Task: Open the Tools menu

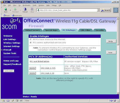Action: click(x=34, y=5)
